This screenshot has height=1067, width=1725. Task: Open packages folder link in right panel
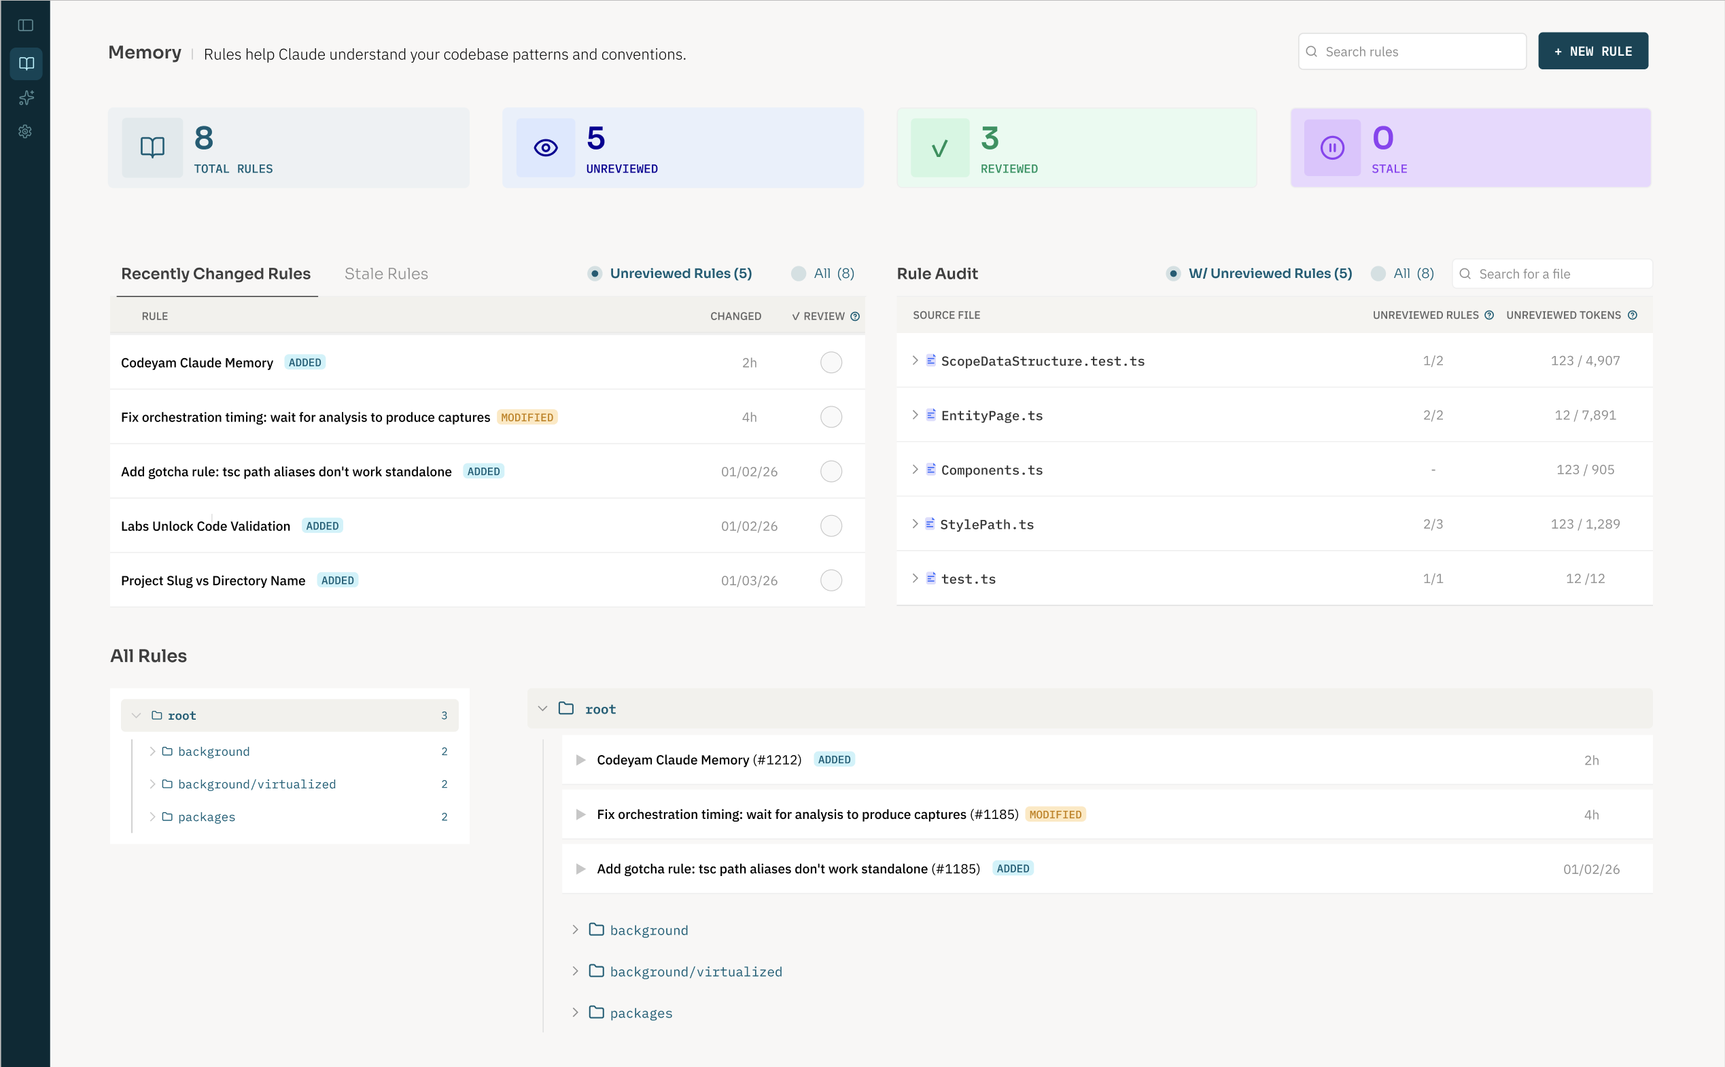point(641,1013)
